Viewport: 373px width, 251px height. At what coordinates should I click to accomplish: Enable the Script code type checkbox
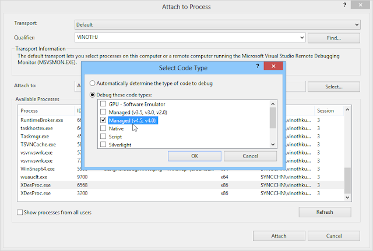[103, 137]
